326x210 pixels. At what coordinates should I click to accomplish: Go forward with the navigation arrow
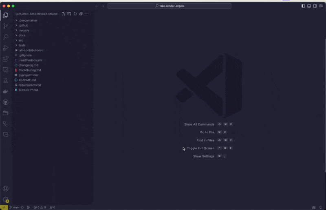tap(103, 6)
